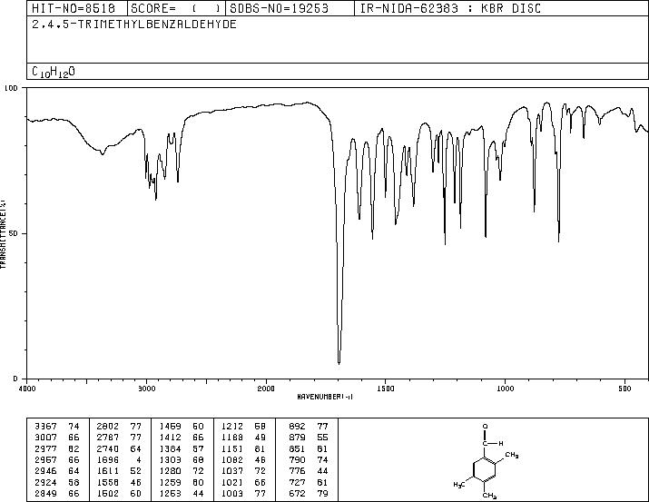Select peak table entry 2946

(x=45, y=471)
